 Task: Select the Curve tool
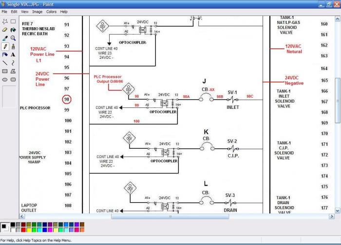click(x=13, y=63)
